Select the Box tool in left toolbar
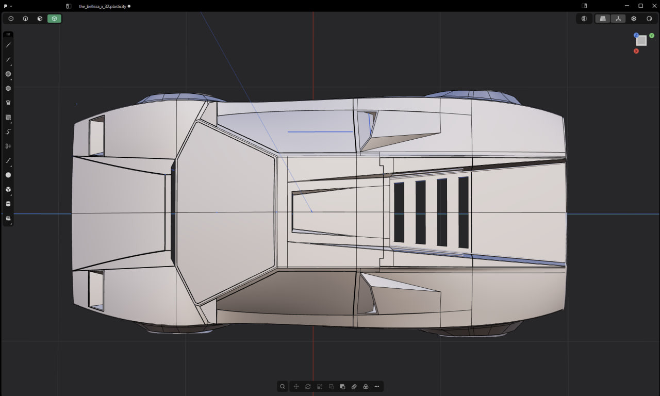This screenshot has height=396, width=660. pyautogui.click(x=8, y=190)
